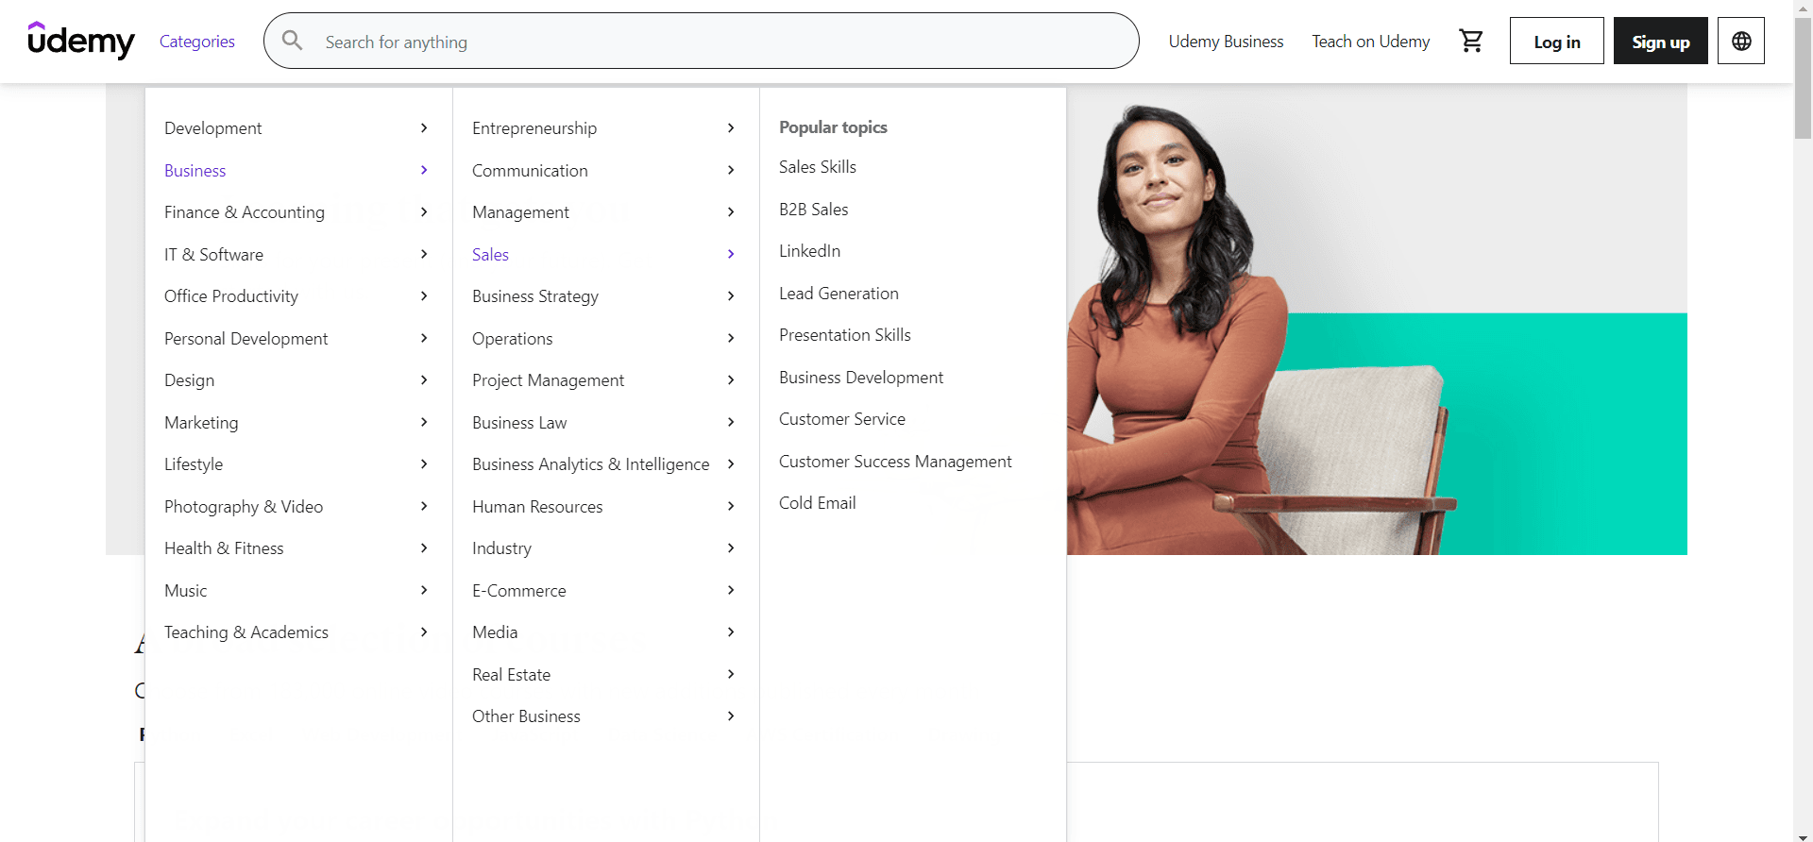This screenshot has width=1813, height=842.
Task: Expand the IT & Software submenu
Action: click(214, 255)
